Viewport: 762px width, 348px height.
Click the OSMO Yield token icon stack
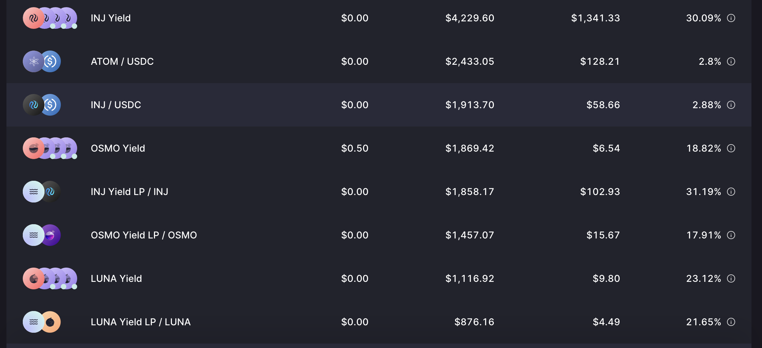[x=50, y=148]
